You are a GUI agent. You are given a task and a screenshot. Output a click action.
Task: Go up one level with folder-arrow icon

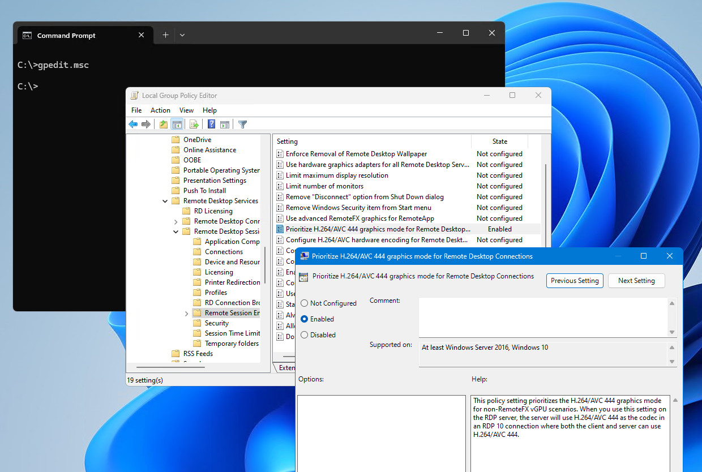click(164, 125)
